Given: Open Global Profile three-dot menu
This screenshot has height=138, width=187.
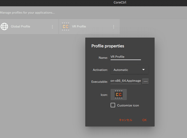Looking at the screenshot, I should point(52,27).
